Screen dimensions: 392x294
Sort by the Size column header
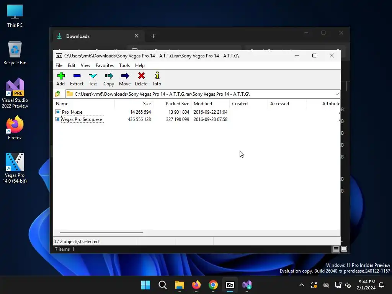(134, 104)
